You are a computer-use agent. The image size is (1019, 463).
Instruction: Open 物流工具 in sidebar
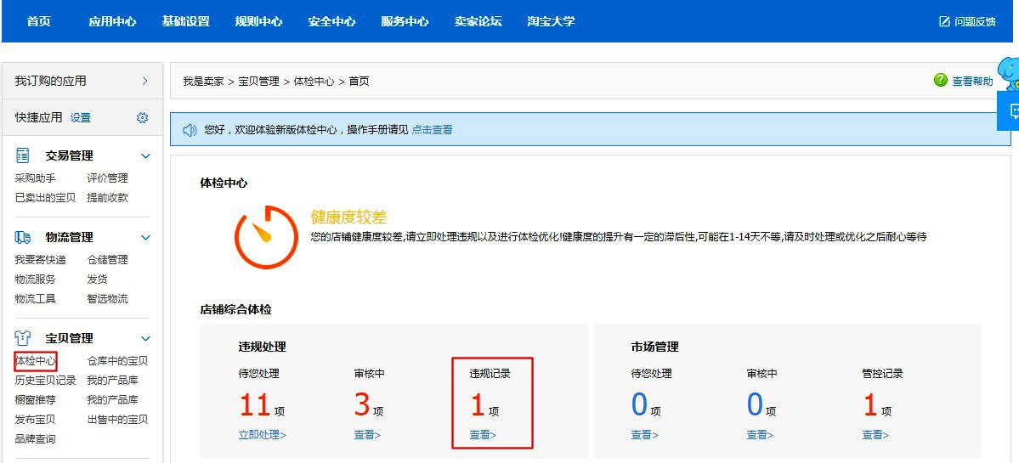tap(35, 299)
